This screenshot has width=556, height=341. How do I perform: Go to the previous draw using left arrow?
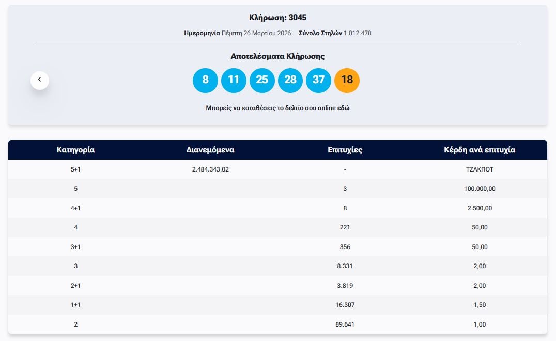coord(40,81)
